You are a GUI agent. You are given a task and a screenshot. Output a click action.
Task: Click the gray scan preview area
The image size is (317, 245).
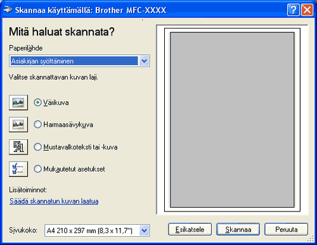(232, 120)
